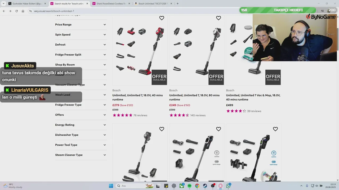Expand the Energy Rating filter
This screenshot has height=190, width=339.
pyautogui.click(x=81, y=125)
